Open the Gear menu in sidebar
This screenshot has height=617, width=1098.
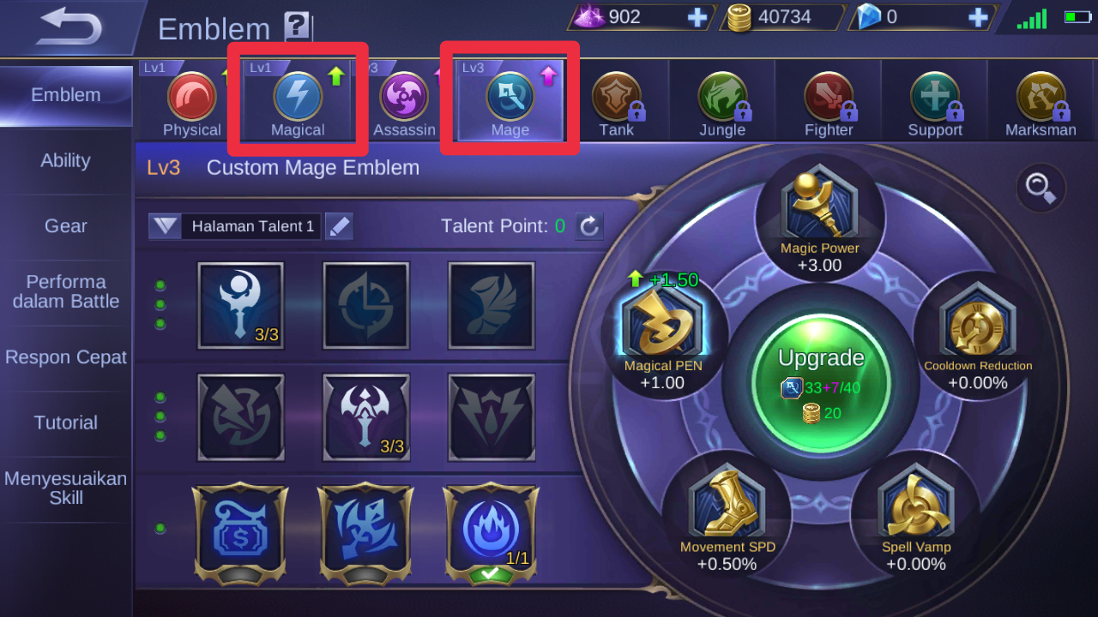[66, 226]
